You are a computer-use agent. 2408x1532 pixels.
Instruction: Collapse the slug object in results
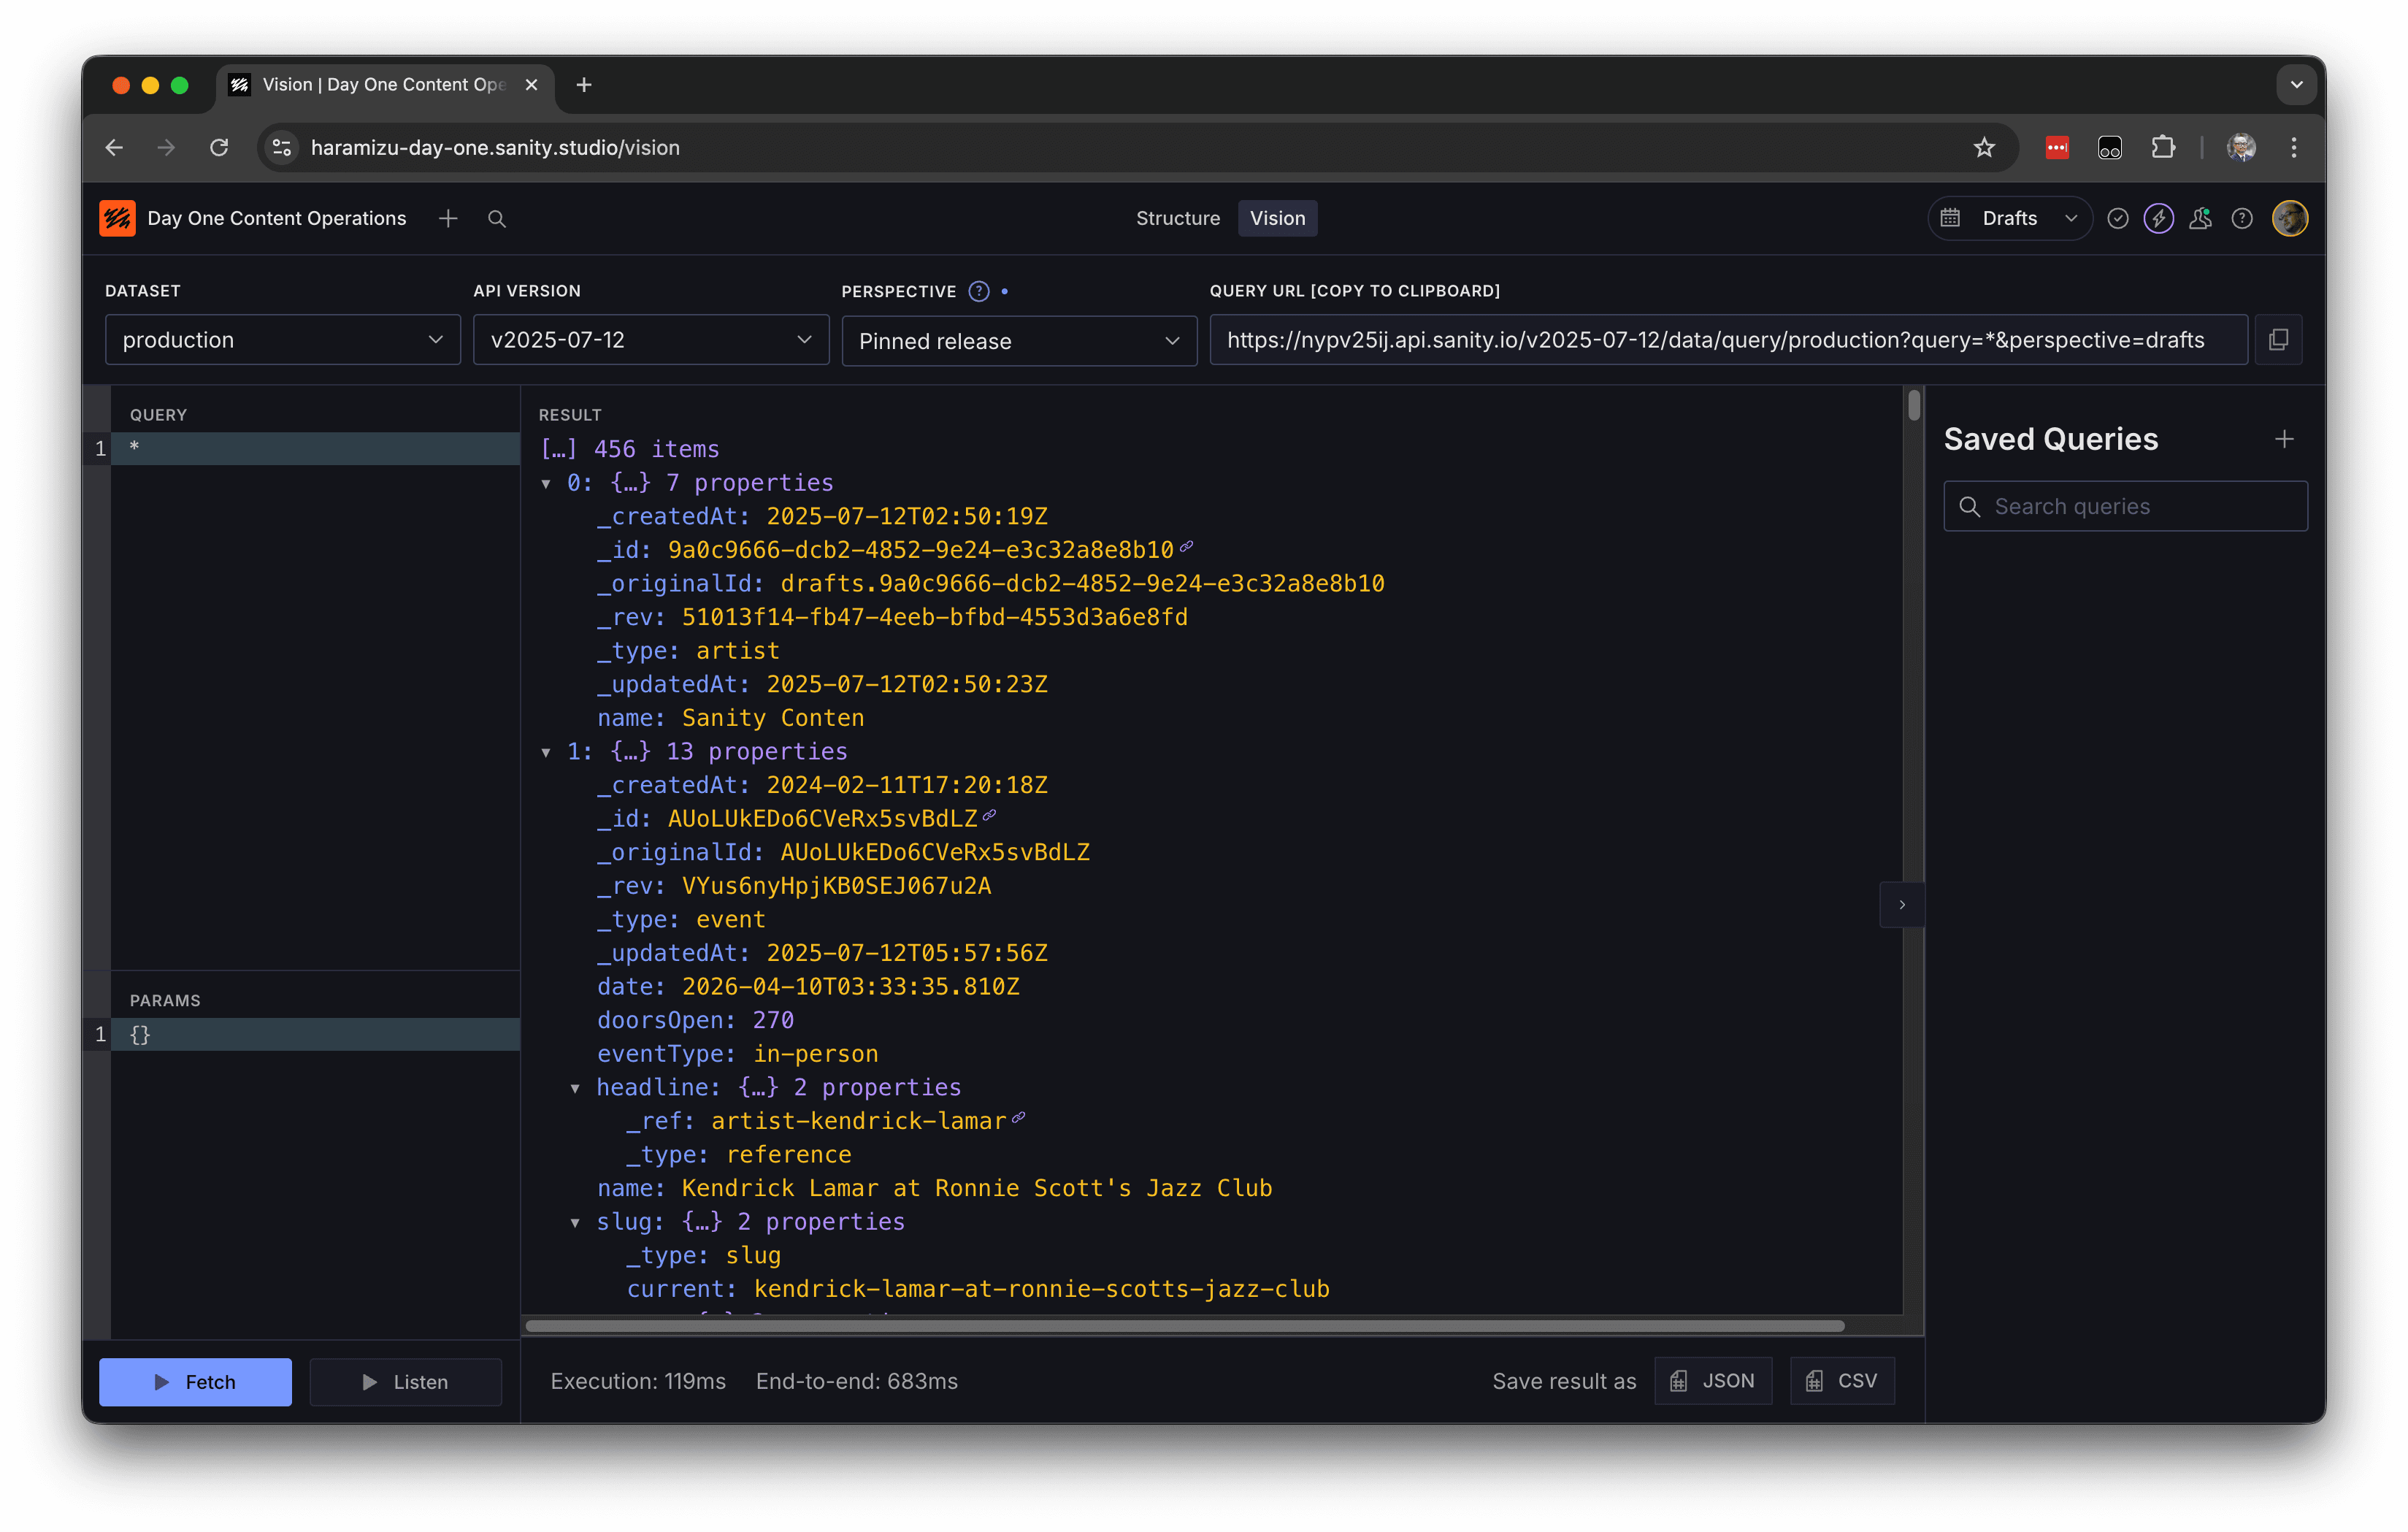coord(575,1222)
